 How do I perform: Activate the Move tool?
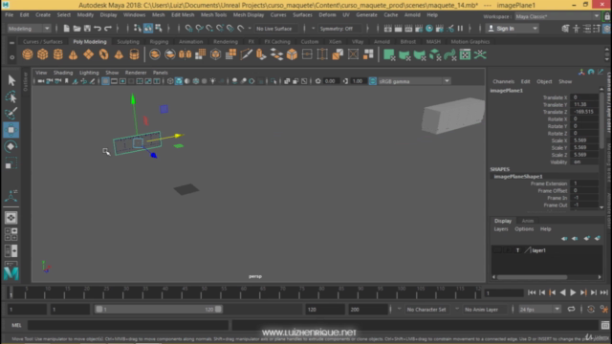click(x=11, y=130)
